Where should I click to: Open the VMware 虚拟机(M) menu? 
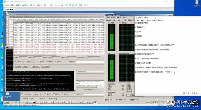pyautogui.click(x=25, y=5)
